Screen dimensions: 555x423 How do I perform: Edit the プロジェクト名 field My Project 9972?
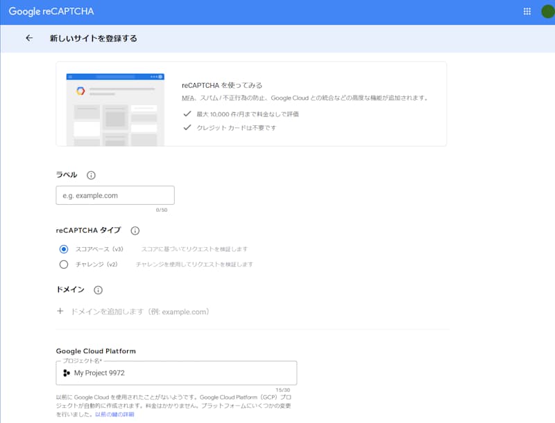click(x=176, y=373)
